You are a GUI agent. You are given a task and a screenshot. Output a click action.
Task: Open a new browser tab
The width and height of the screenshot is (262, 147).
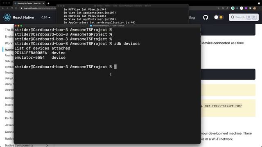(x=48, y=3)
